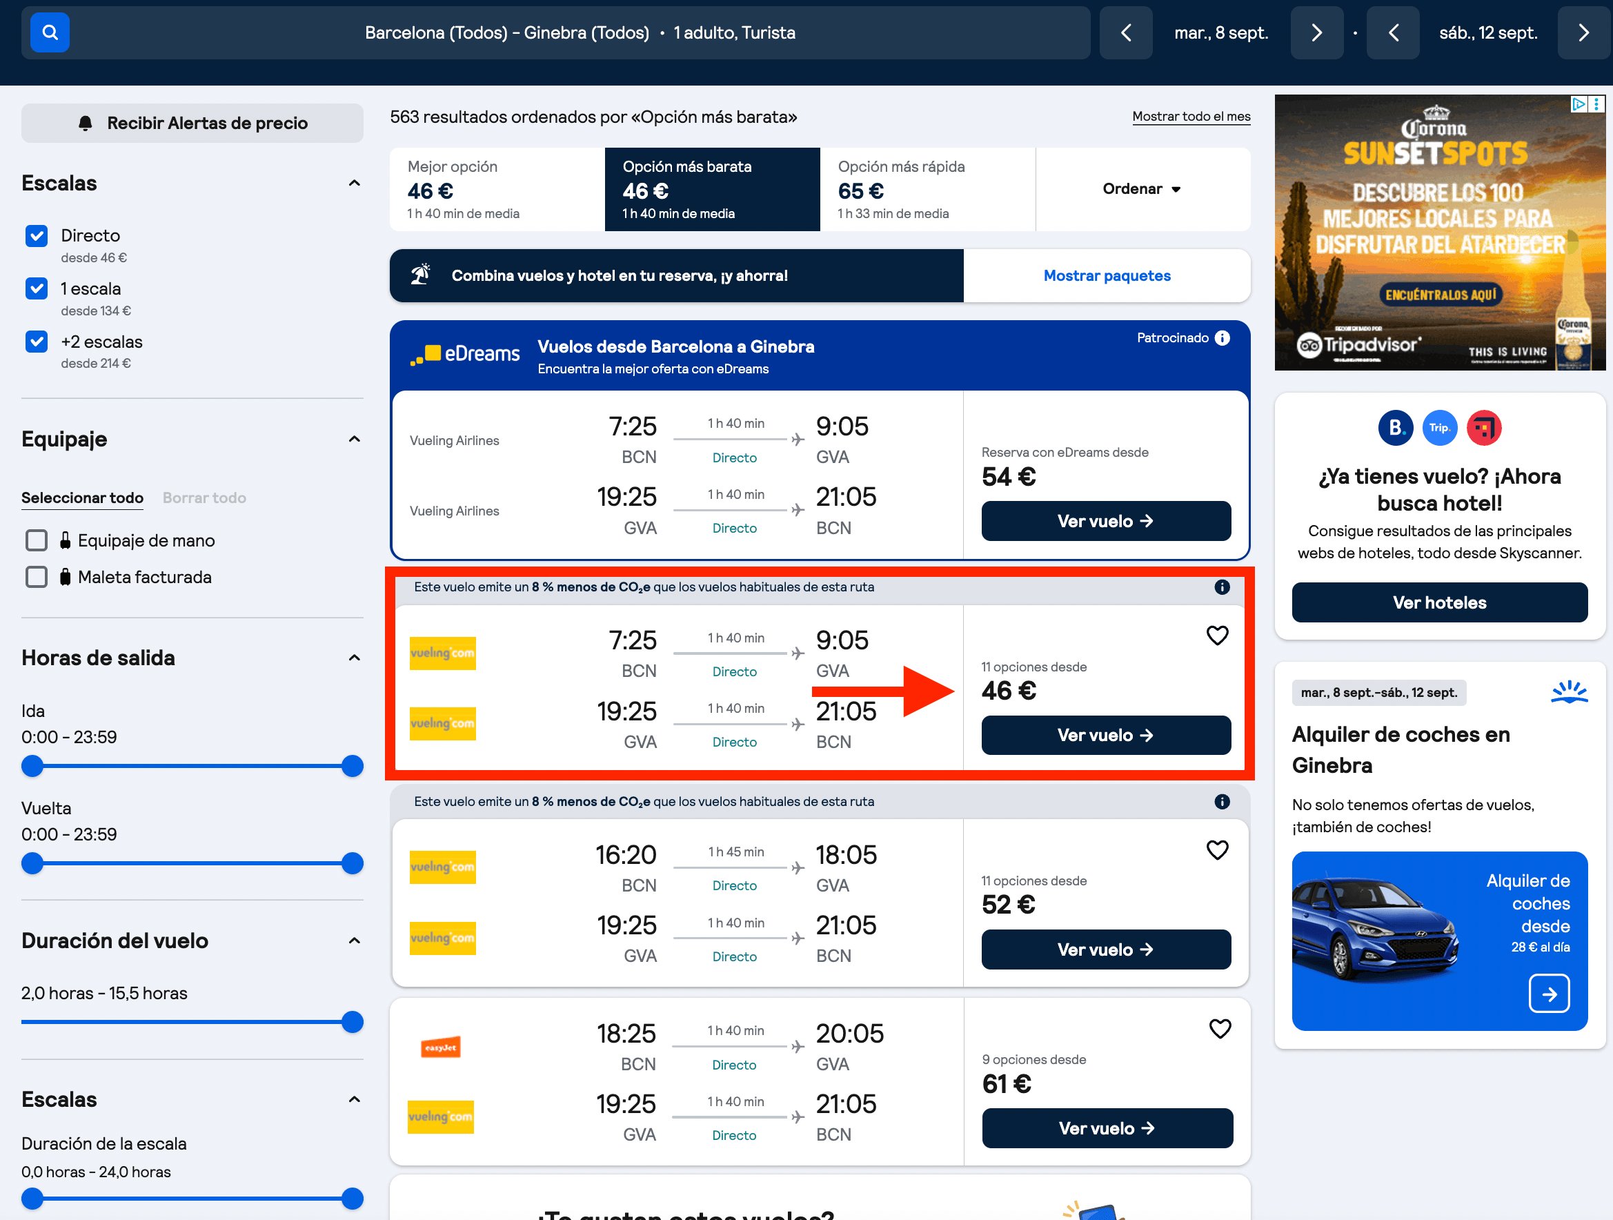The height and width of the screenshot is (1220, 1613).
Task: Click Recibir Alertas de precio button
Action: click(x=192, y=124)
